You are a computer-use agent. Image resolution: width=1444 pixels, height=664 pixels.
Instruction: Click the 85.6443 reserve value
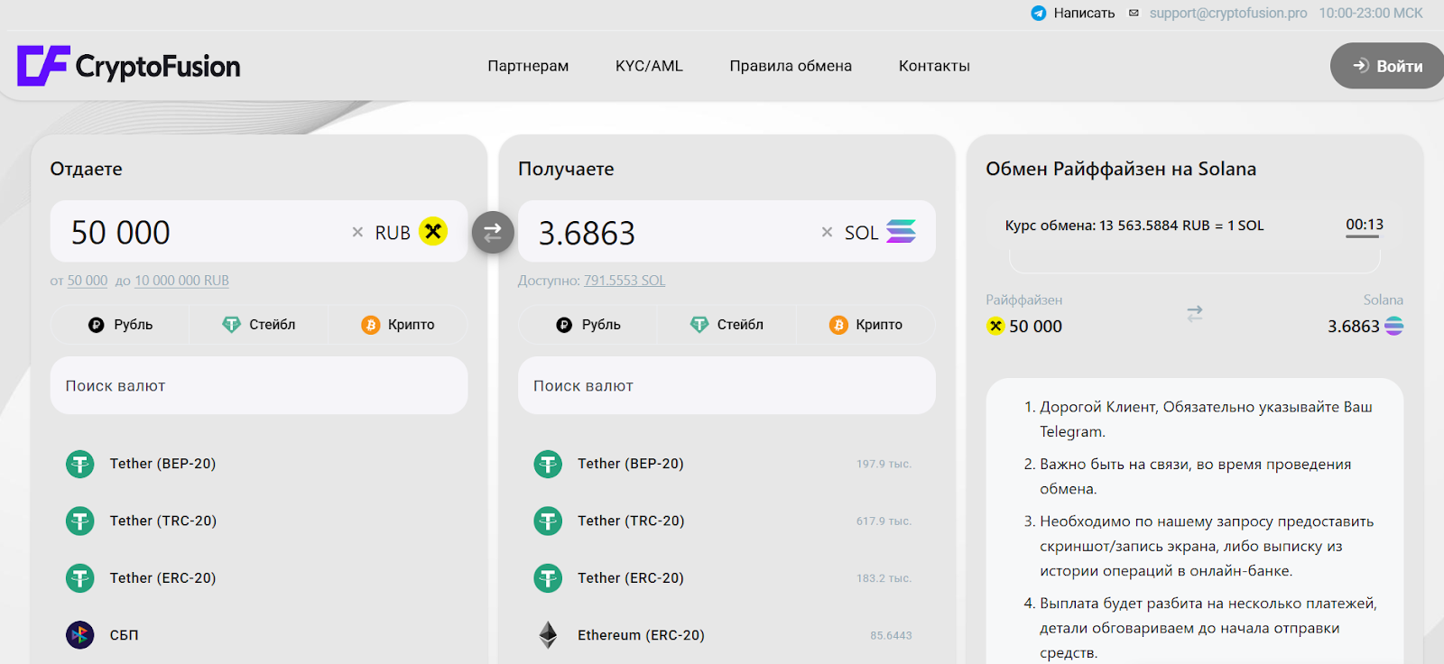point(891,635)
